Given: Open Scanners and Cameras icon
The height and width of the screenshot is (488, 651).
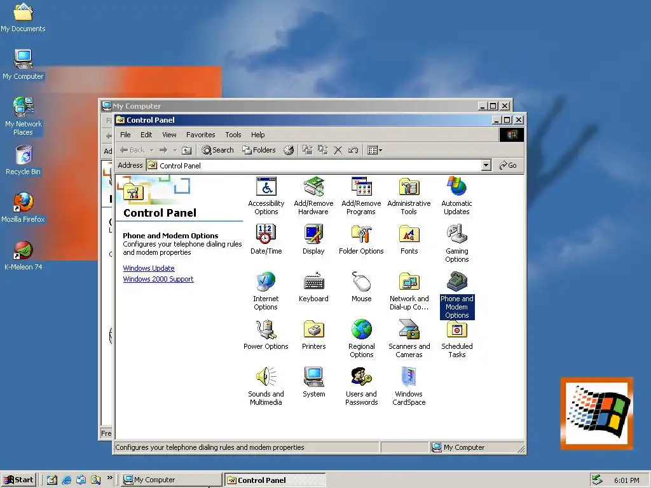Looking at the screenshot, I should 409,330.
